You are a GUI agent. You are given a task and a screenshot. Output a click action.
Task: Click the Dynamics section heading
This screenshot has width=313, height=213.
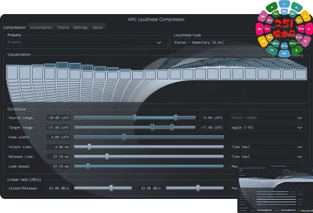click(x=16, y=109)
